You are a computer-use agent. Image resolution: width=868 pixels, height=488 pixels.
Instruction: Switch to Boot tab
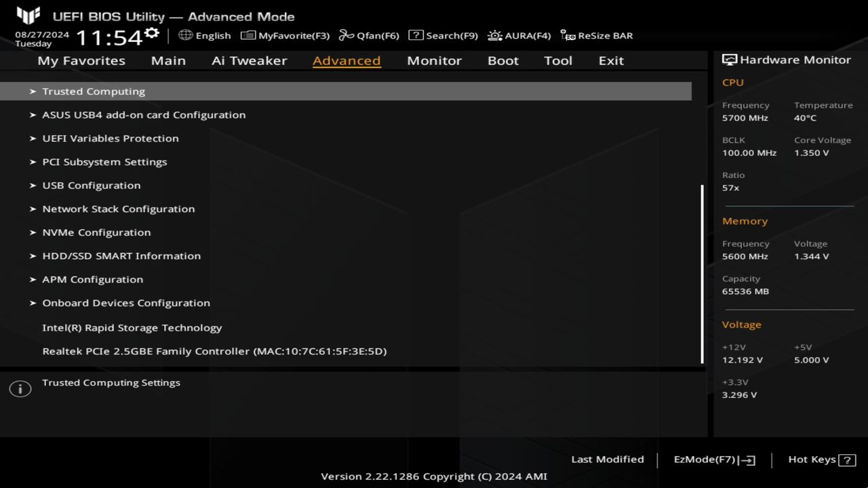pyautogui.click(x=503, y=60)
